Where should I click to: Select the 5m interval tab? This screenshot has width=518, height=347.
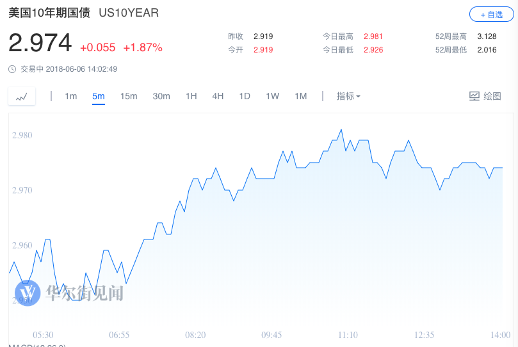[98, 96]
